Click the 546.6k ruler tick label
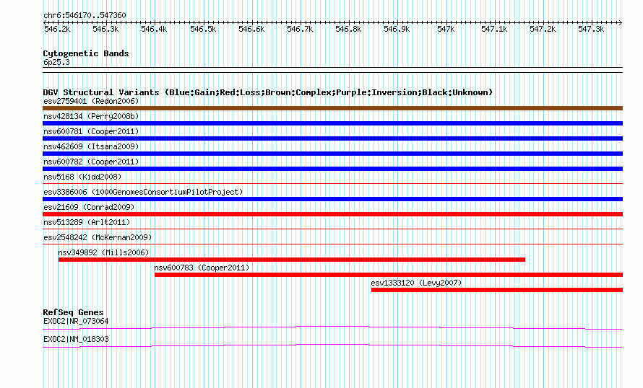This screenshot has height=388, width=643. coord(251,29)
